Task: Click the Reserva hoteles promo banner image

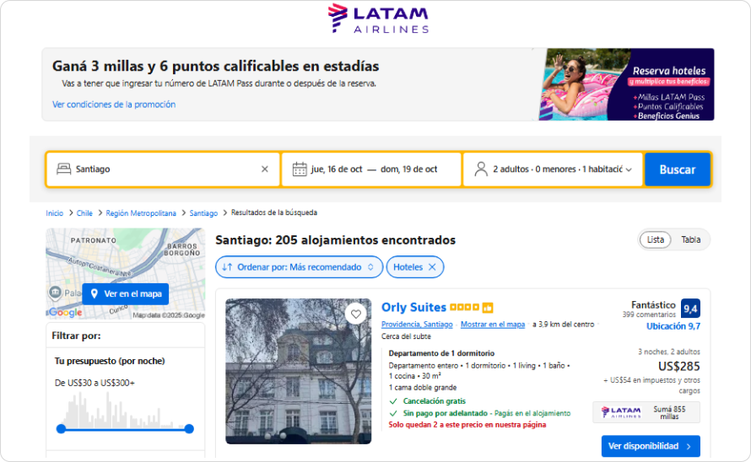Action: point(626,84)
